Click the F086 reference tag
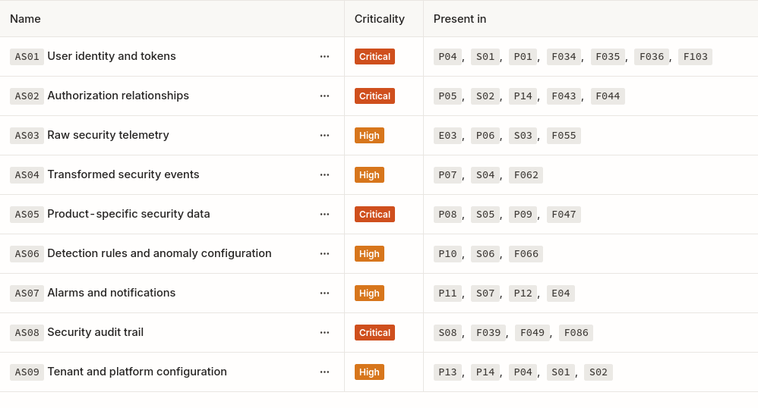This screenshot has height=408, width=758. click(576, 333)
